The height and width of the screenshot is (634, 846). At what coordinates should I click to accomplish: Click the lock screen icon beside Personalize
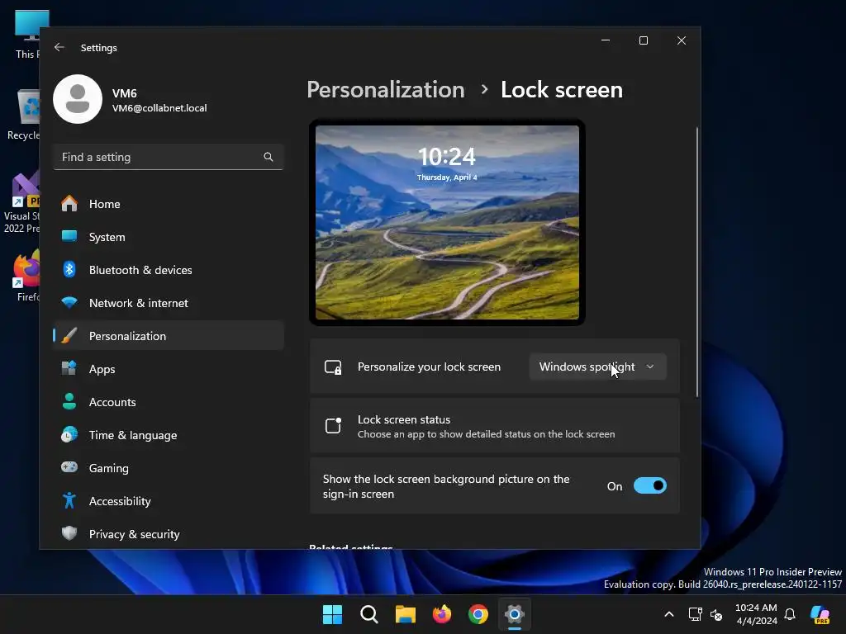pos(333,367)
